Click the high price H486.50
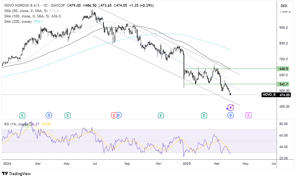Image resolution: width=297 pixels, height=179 pixels. tap(90, 6)
